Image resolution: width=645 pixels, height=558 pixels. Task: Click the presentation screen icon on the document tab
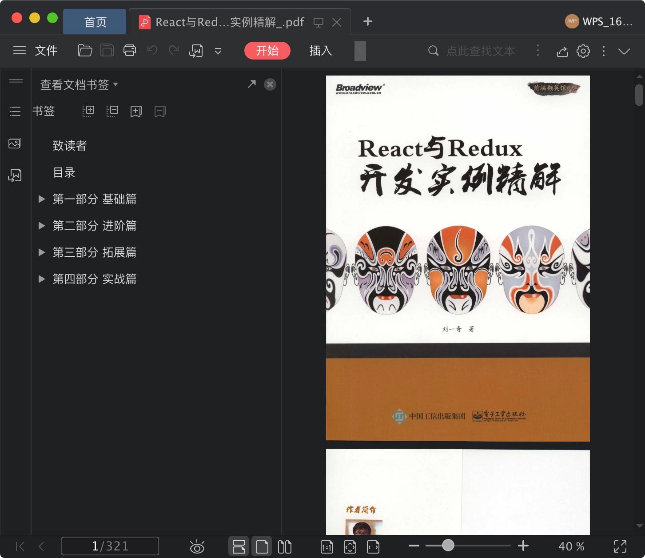pyautogui.click(x=319, y=22)
